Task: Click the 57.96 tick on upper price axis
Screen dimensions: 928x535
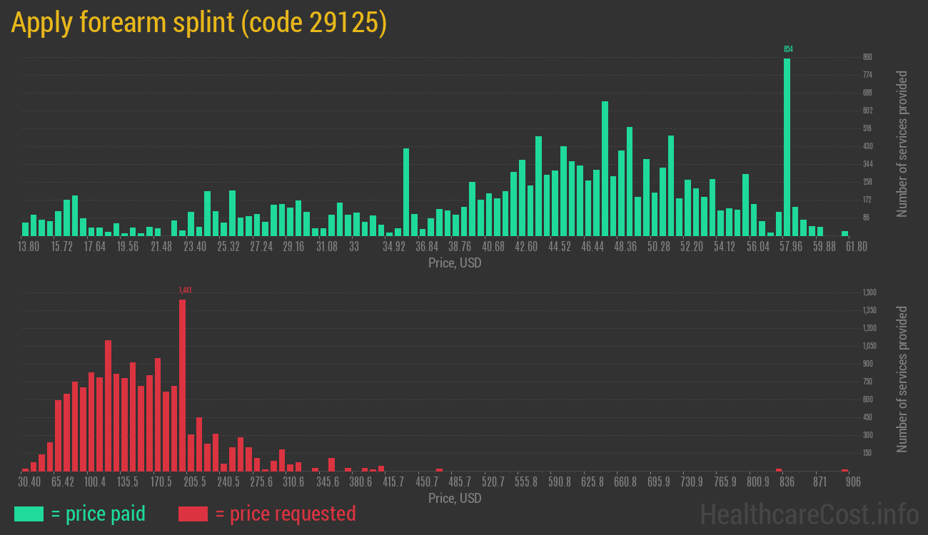Action: tap(790, 247)
